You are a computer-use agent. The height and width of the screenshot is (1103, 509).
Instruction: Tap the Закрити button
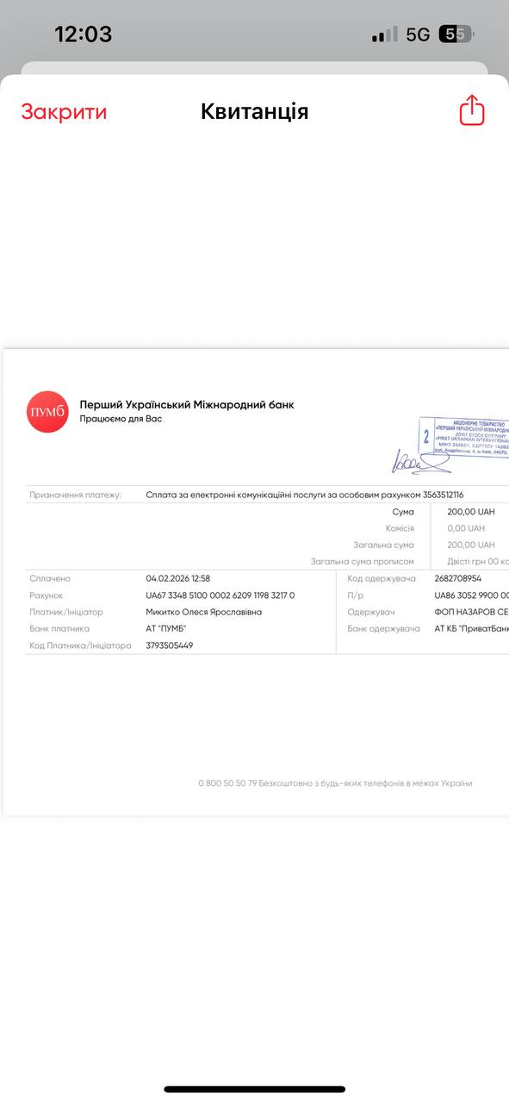[x=65, y=112]
